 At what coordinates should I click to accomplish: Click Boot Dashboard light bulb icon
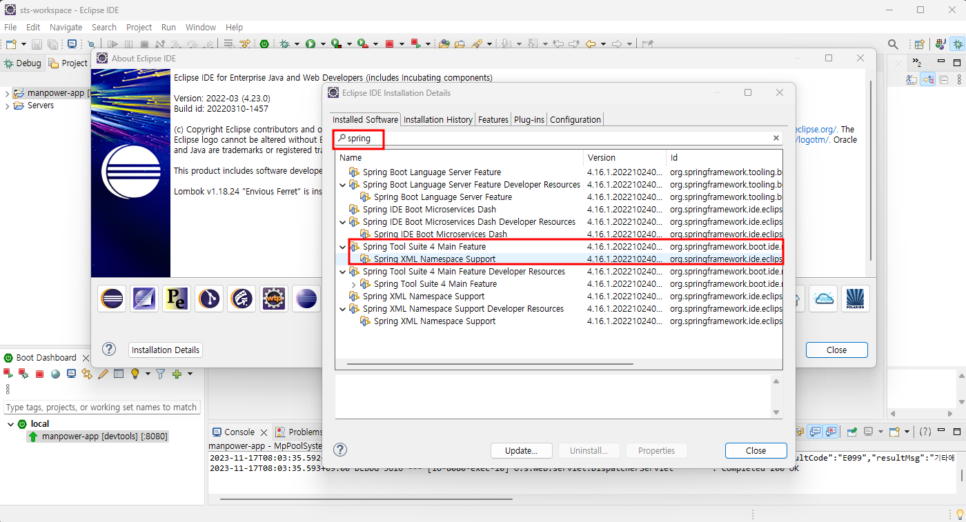[135, 374]
